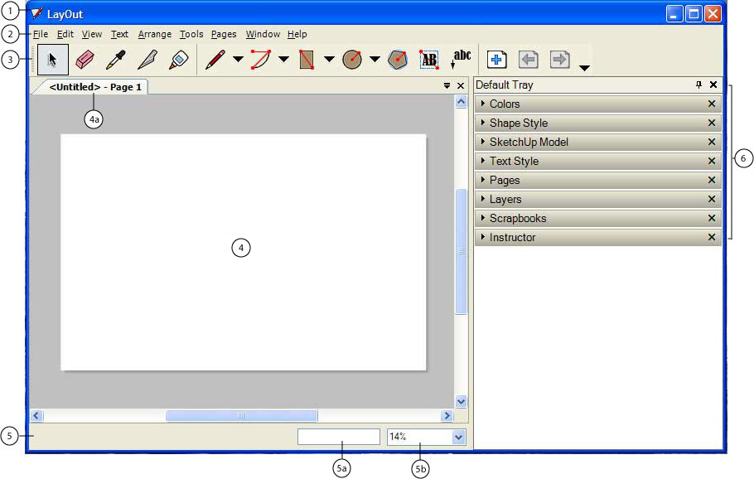This screenshot has height=479, width=754.
Task: Close the Untitled document tab
Action: pyautogui.click(x=461, y=85)
